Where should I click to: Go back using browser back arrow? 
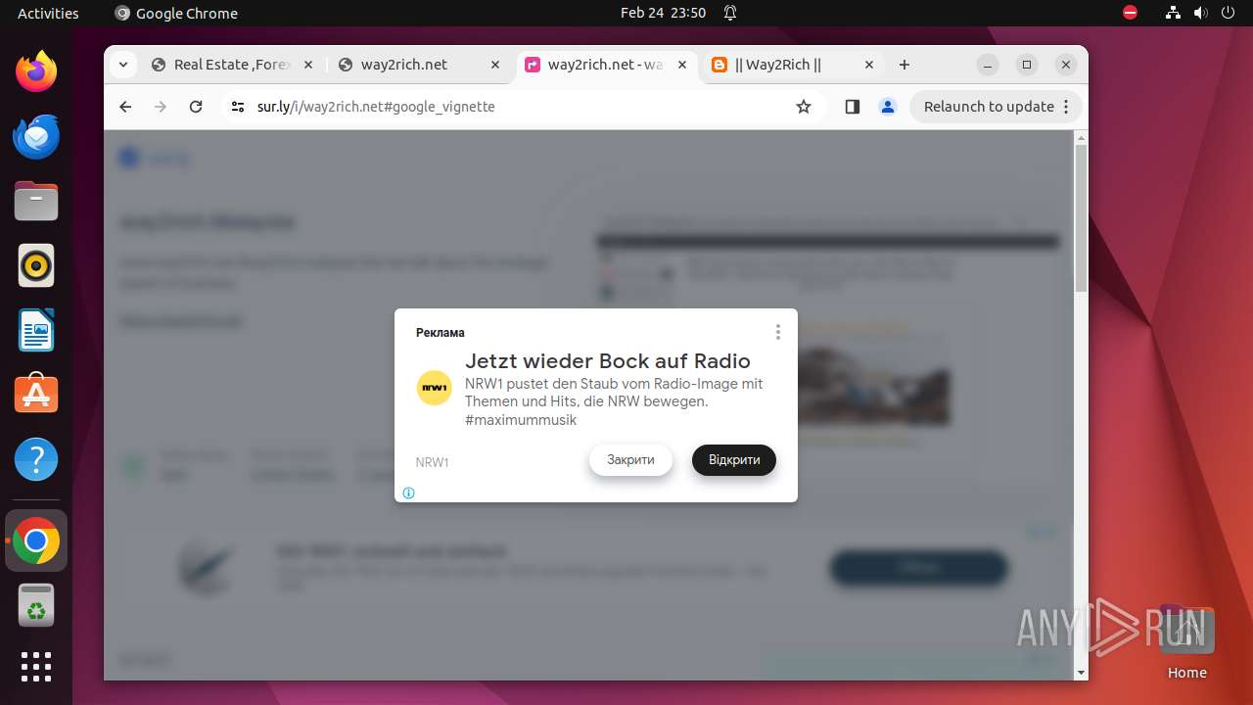tap(125, 107)
